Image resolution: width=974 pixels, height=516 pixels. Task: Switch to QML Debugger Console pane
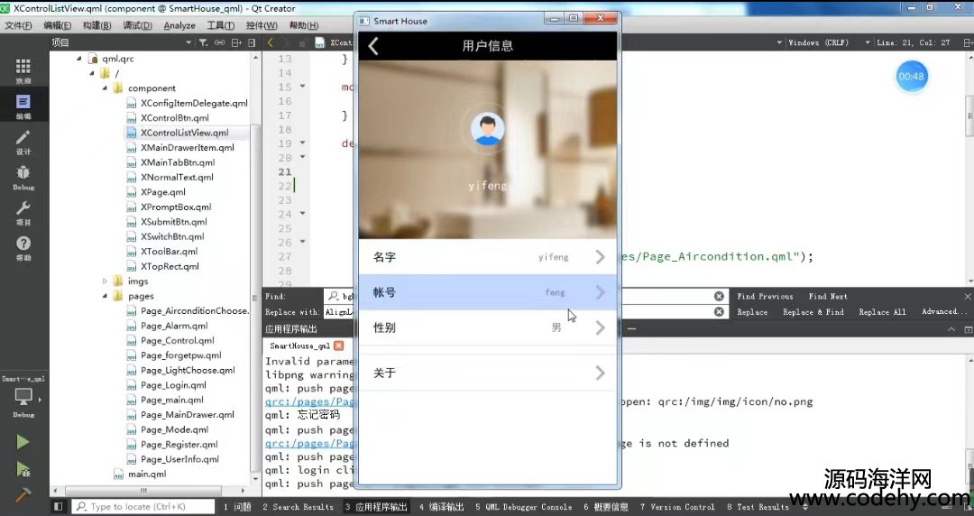point(523,507)
